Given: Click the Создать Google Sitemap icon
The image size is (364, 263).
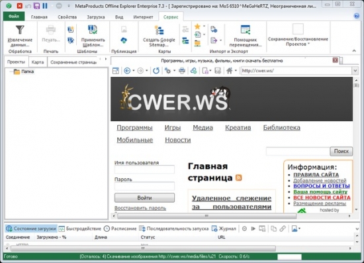Looking at the screenshot, I should 159,30.
